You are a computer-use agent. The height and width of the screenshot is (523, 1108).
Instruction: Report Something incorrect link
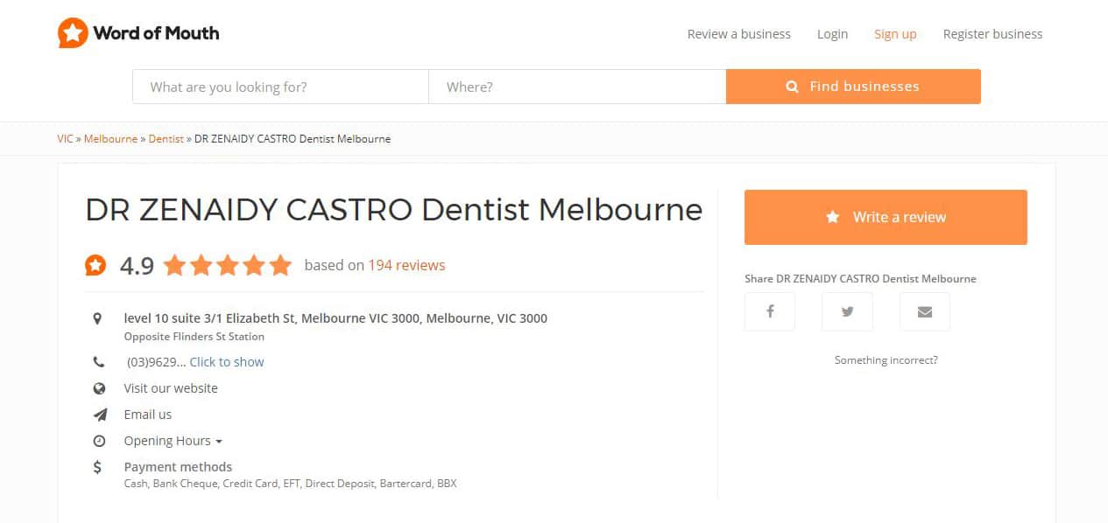[x=886, y=360]
